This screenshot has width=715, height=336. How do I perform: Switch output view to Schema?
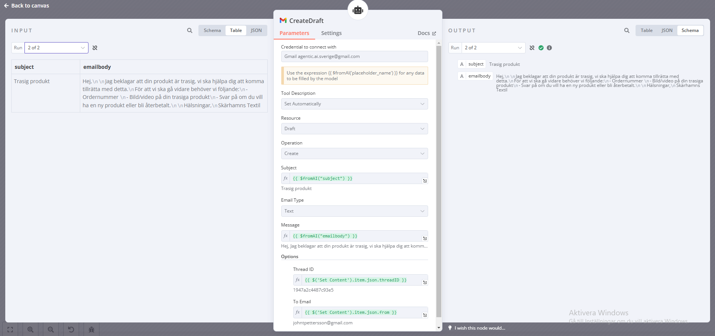[690, 30]
